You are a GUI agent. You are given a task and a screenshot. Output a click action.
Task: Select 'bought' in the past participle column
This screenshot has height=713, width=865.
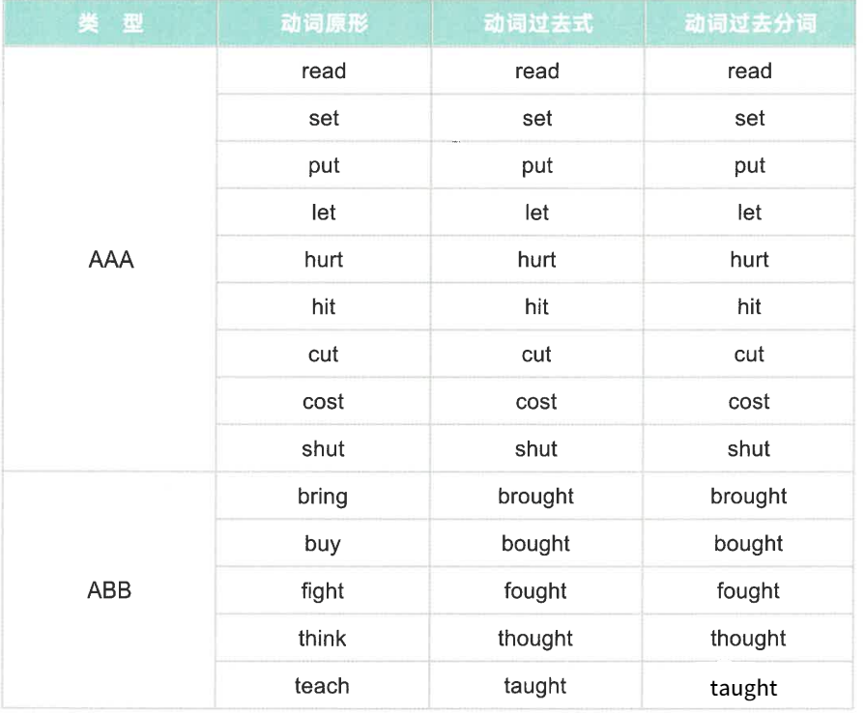click(x=748, y=544)
